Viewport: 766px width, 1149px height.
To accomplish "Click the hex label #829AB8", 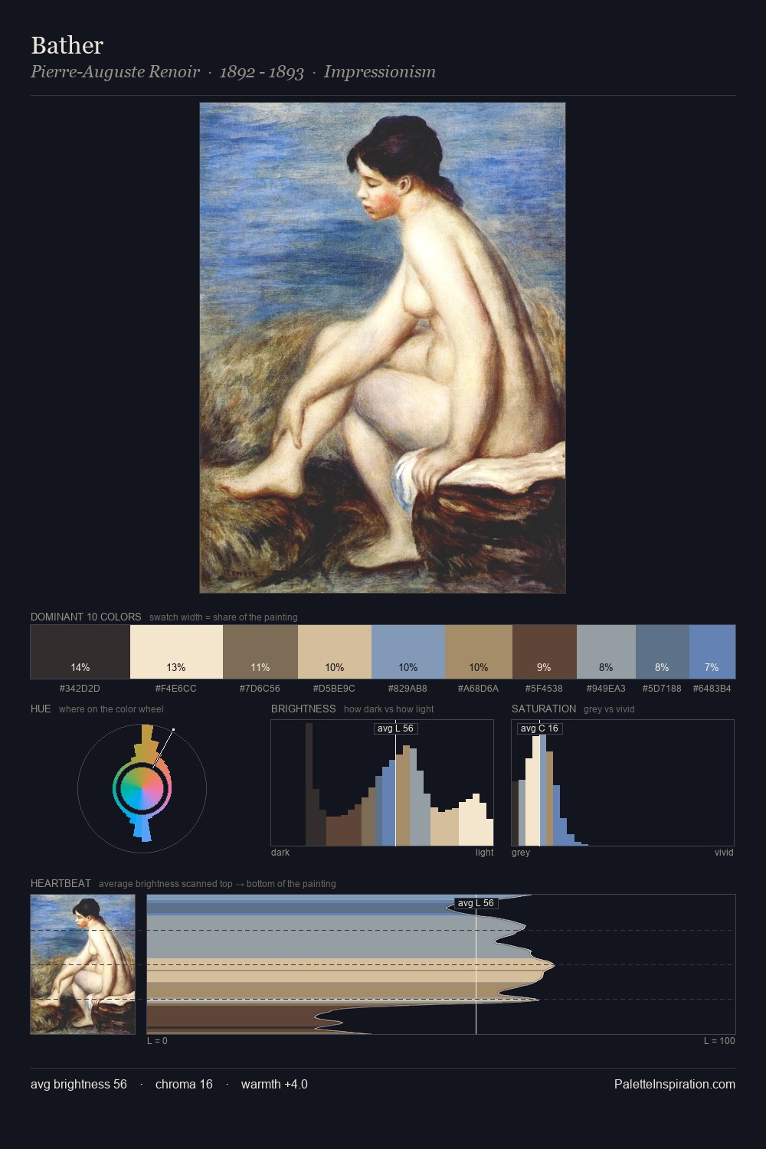I will click(x=408, y=689).
